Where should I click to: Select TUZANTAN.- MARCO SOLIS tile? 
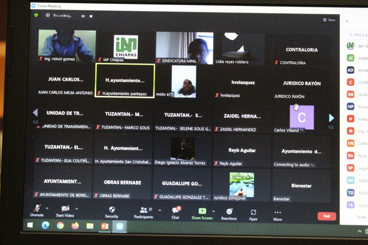coord(124,115)
